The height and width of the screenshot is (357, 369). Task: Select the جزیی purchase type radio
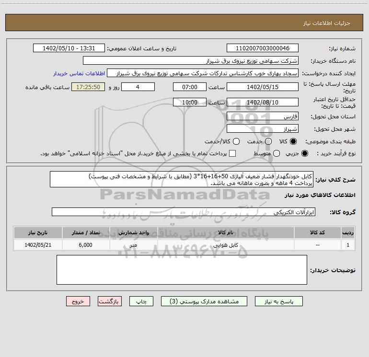tap(304, 153)
